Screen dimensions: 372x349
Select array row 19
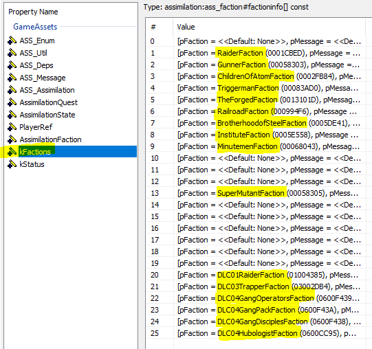pos(256,263)
